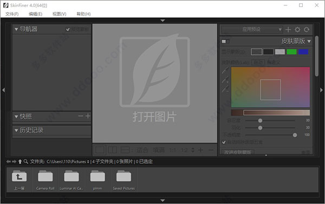
Task: Zoom in with the plus icon below preview
Action: tap(200, 150)
